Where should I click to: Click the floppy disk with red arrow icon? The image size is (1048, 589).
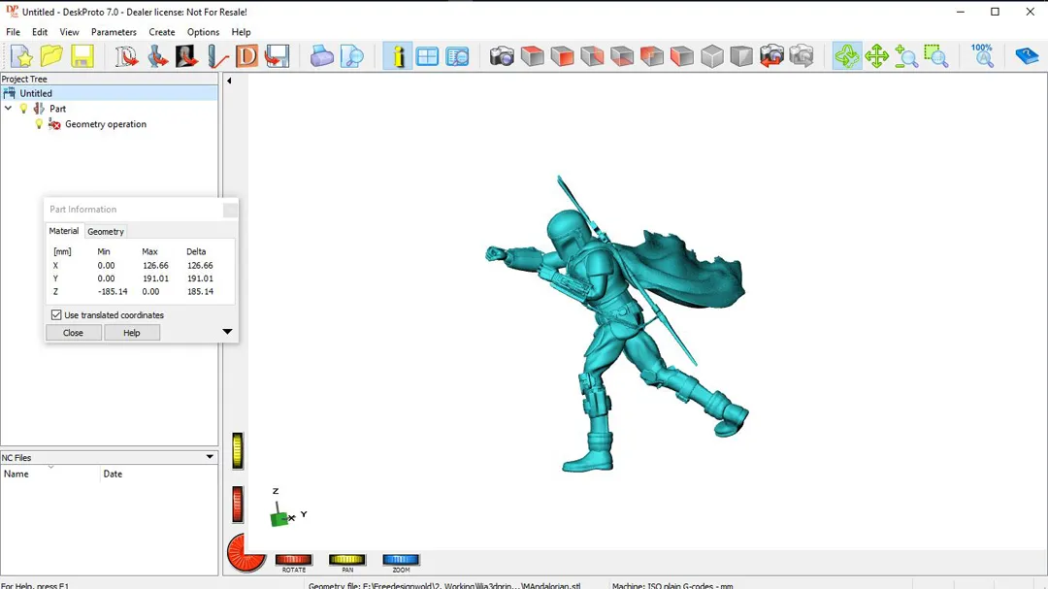277,57
